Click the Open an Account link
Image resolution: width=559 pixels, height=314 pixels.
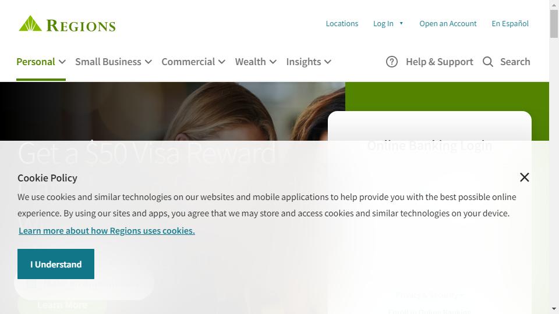pyautogui.click(x=448, y=23)
